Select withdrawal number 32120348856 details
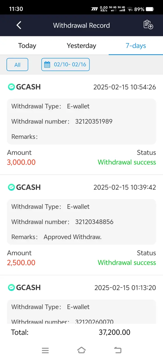Screen dimensions: 163x360 (x=81, y=222)
